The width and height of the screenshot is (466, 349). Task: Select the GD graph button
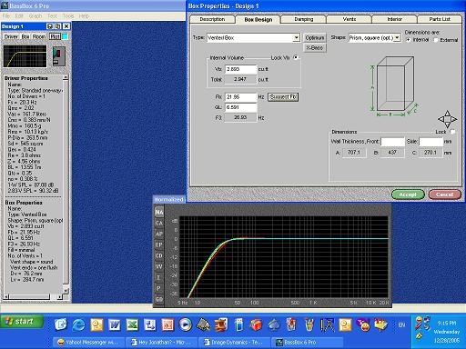(159, 299)
